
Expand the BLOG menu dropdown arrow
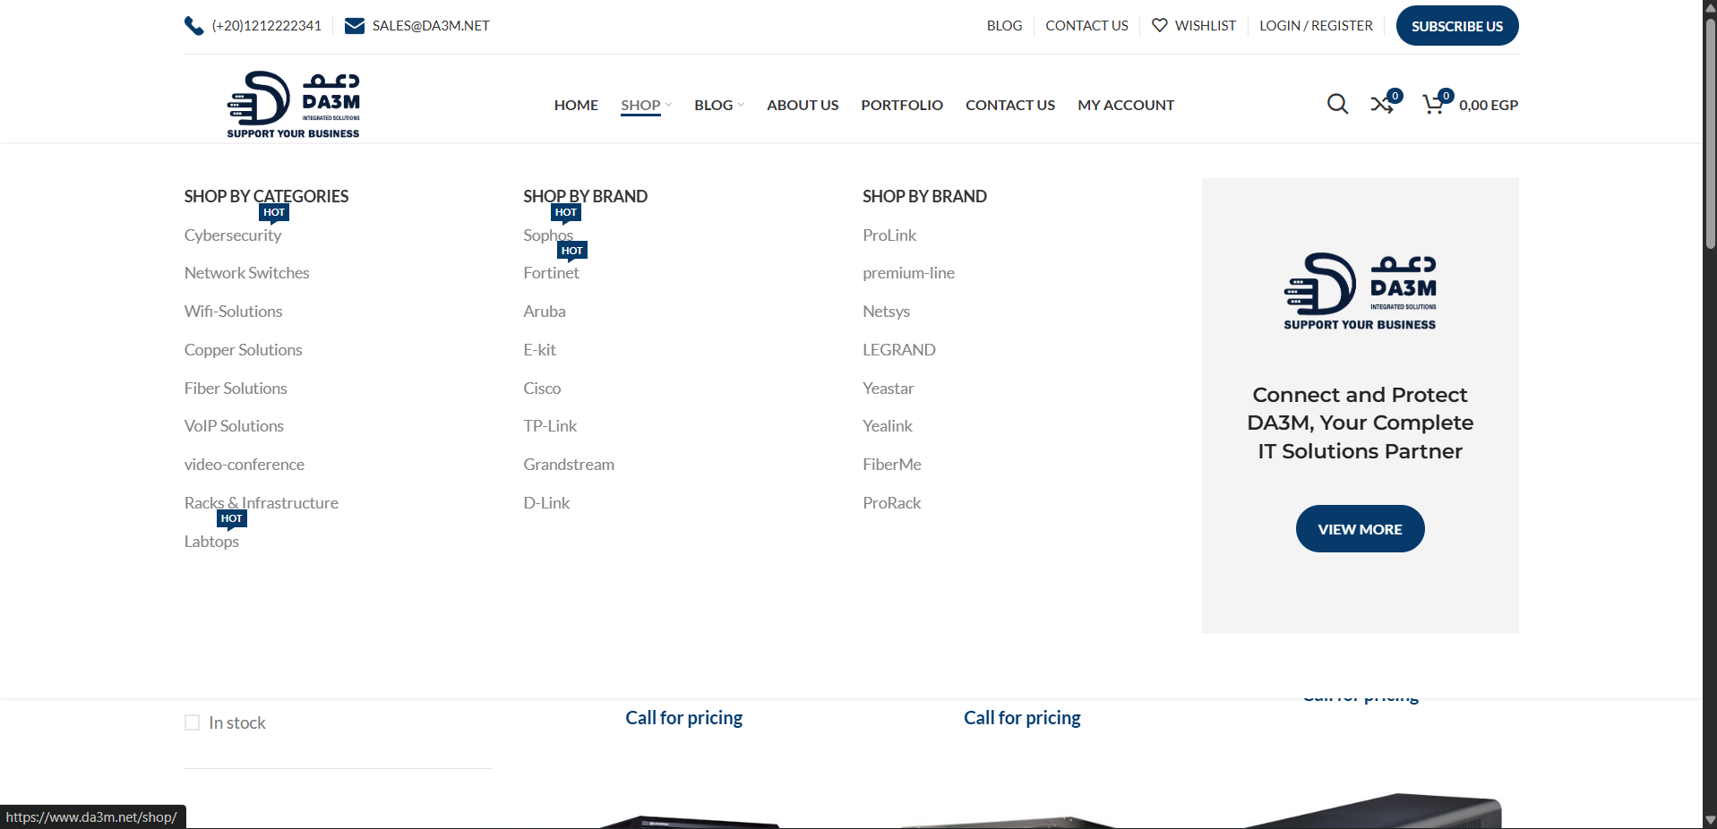(x=741, y=105)
